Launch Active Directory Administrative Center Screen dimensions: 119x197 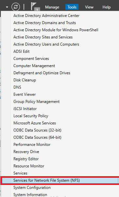(46, 16)
